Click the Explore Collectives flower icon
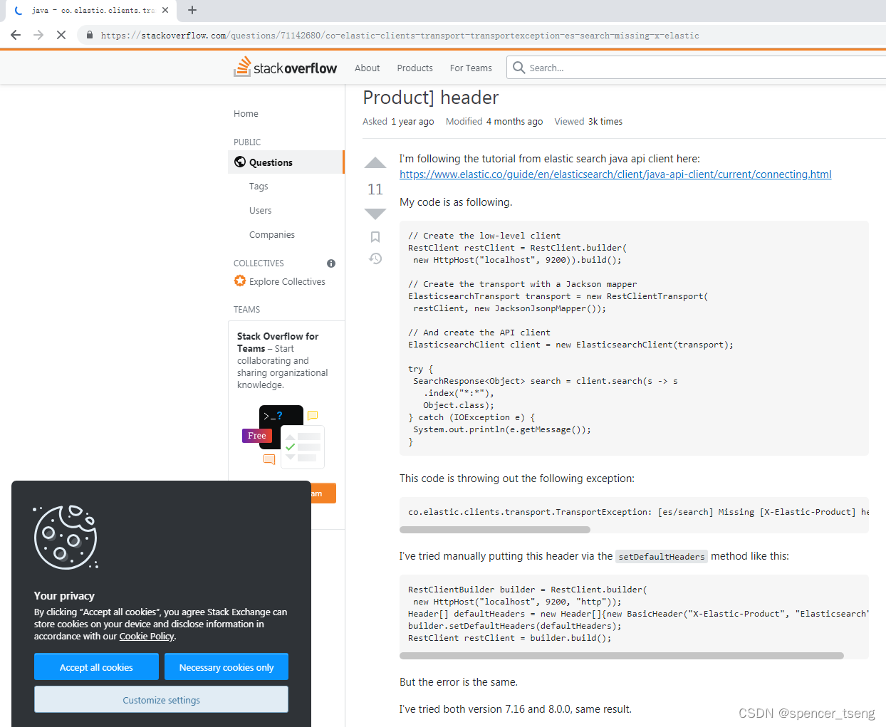Image resolution: width=886 pixels, height=727 pixels. [240, 281]
